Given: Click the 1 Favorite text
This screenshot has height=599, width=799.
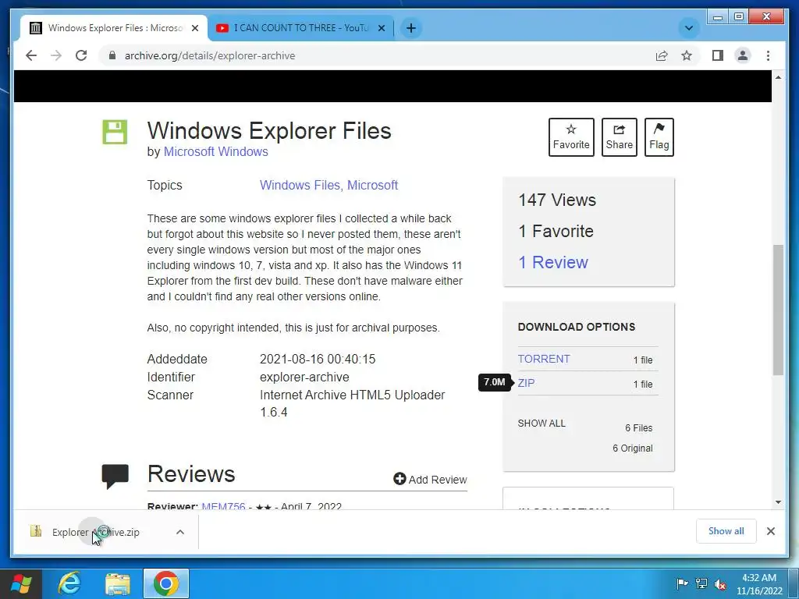Looking at the screenshot, I should (x=556, y=231).
